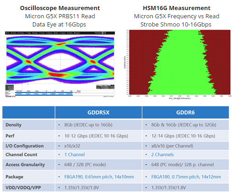This screenshot has height=195, width=232.
Task: Click the 'FBGA180, 0.75mm pitch, 14x12mm' text
Action: pyautogui.click(x=186, y=177)
